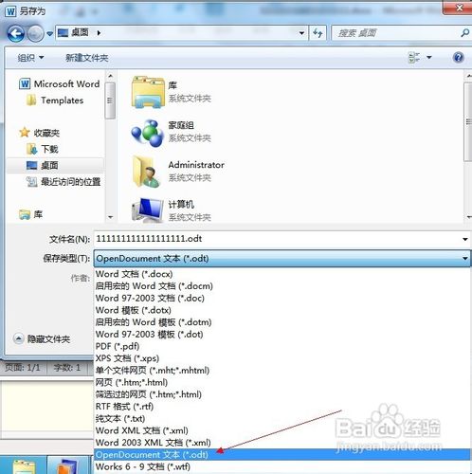Click 页面: 1/1 in Word status bar

(23, 368)
